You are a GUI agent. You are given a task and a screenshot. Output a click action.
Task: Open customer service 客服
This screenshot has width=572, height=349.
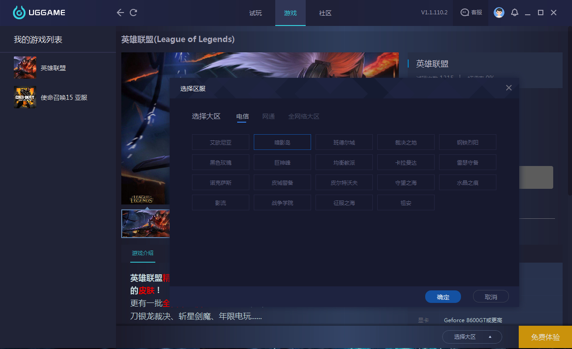pyautogui.click(x=471, y=13)
